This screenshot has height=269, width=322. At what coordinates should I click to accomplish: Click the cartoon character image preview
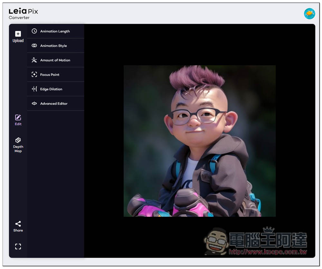click(200, 141)
